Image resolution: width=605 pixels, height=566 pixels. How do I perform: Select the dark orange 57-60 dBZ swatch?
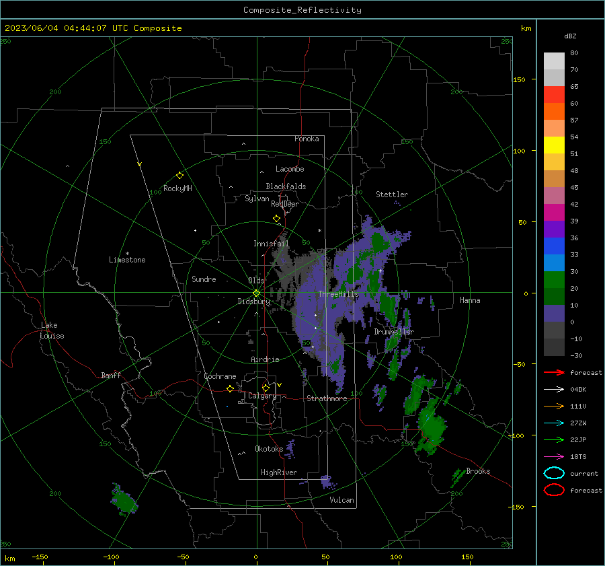tap(554, 112)
